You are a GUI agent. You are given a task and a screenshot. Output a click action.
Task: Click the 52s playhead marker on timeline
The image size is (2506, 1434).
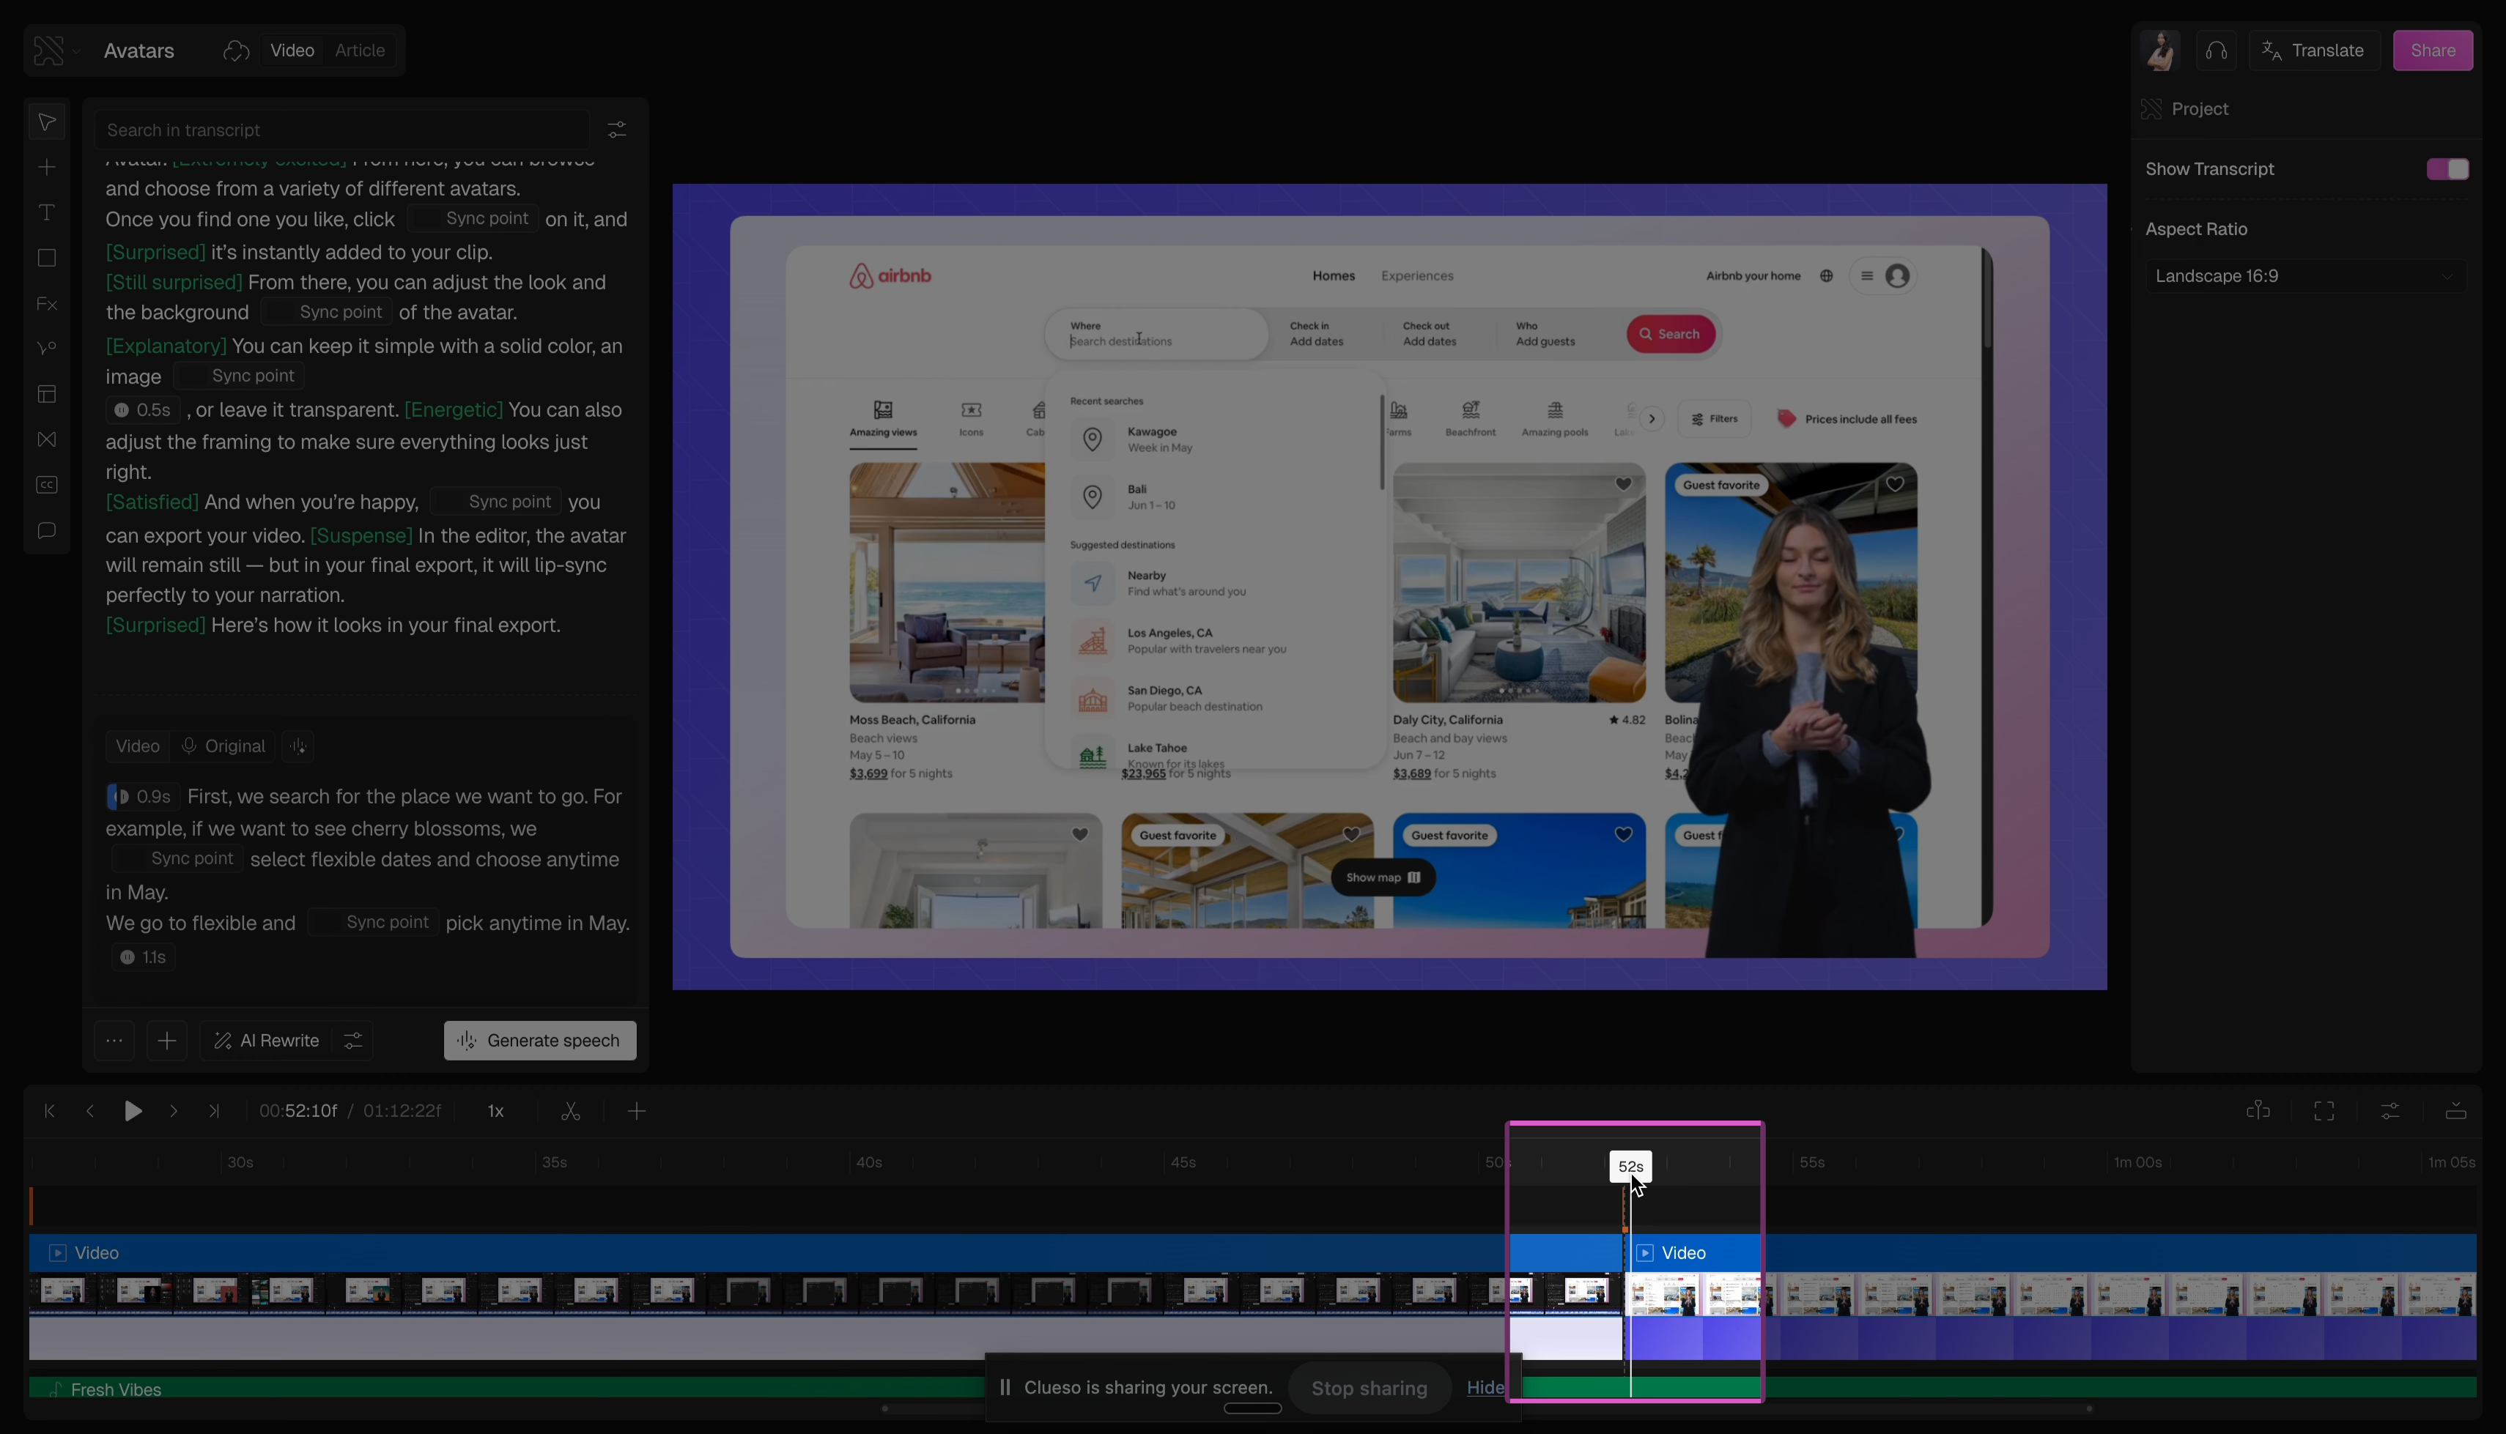pyautogui.click(x=1630, y=1167)
